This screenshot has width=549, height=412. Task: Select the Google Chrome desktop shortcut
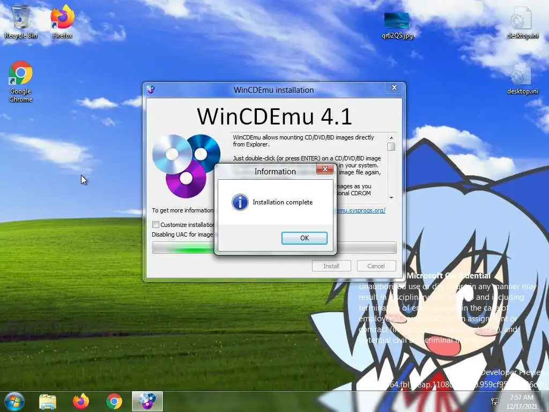coord(21,82)
